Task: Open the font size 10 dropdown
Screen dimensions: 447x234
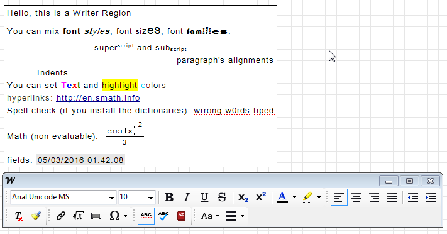Action: (150, 198)
